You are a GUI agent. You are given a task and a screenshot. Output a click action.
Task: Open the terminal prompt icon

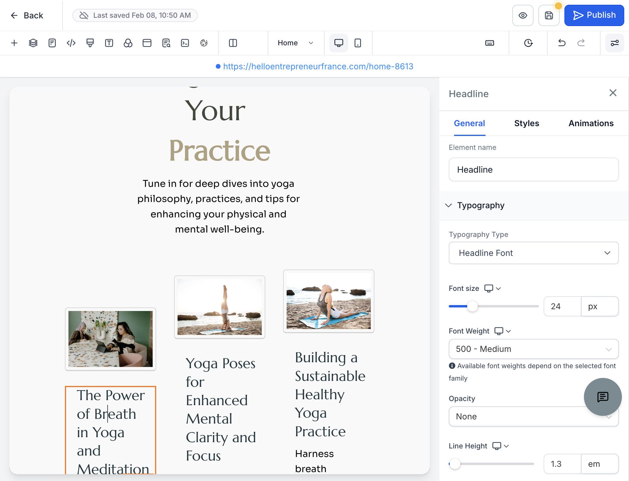click(185, 43)
